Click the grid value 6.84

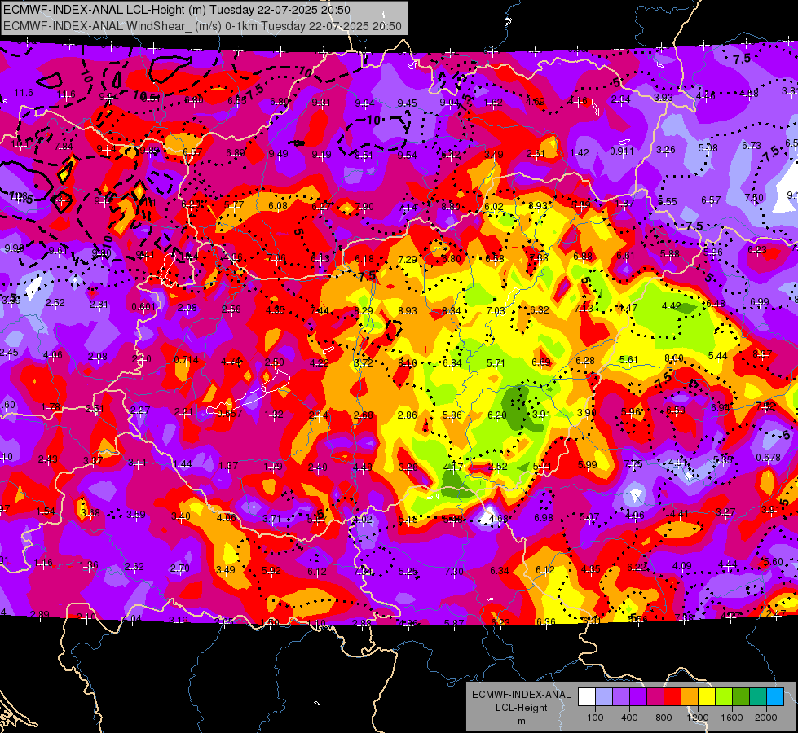(452, 362)
